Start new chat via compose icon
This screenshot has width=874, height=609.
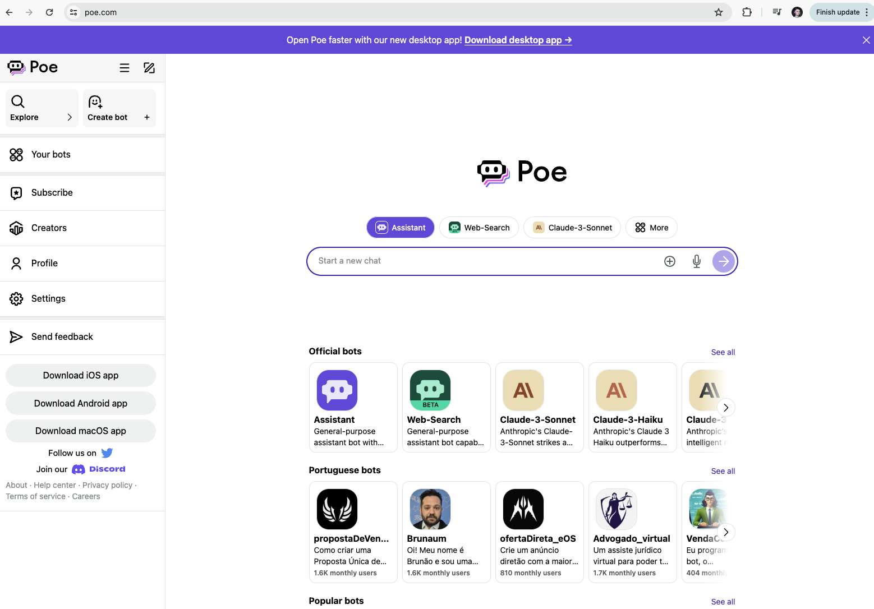pos(149,68)
